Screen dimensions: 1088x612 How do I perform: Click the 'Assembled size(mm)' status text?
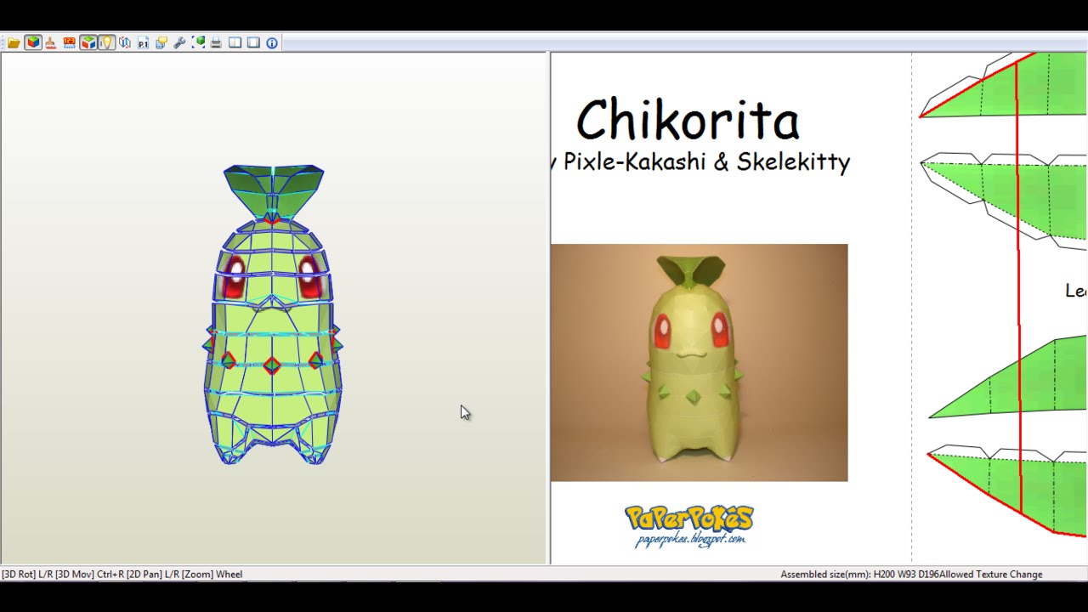824,575
